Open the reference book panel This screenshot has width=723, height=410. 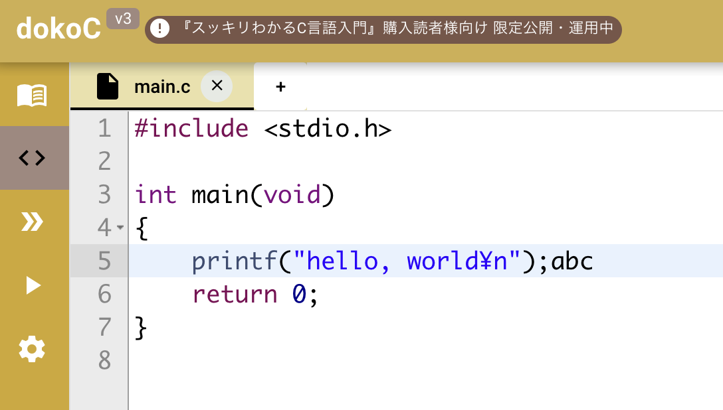32,95
